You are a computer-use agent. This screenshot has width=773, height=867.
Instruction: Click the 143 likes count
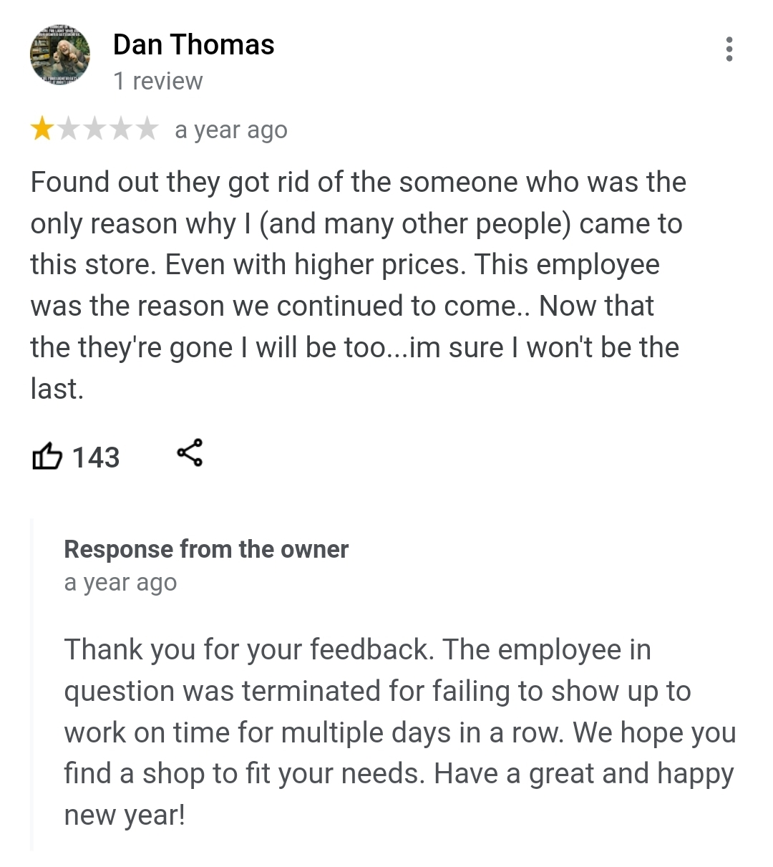click(96, 457)
